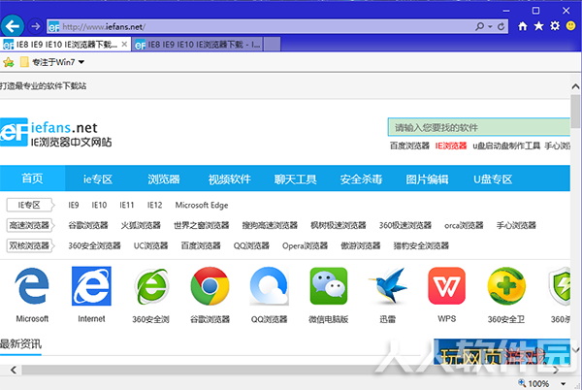Open the IE9 link
The width and height of the screenshot is (582, 390).
(74, 205)
